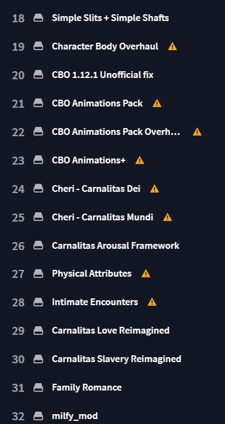Click warning icon next to Character Body Overhaul
Screen dimensions: 225x424
click(x=172, y=47)
